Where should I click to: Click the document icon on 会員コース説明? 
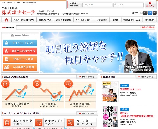point(6,59)
